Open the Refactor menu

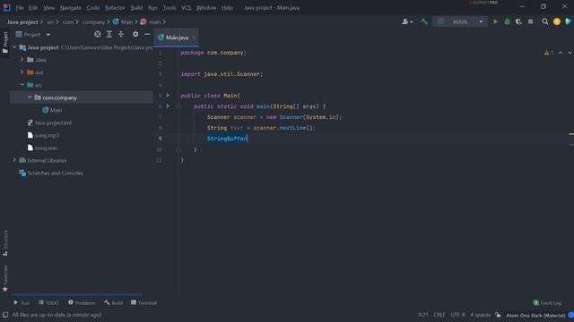tap(115, 8)
